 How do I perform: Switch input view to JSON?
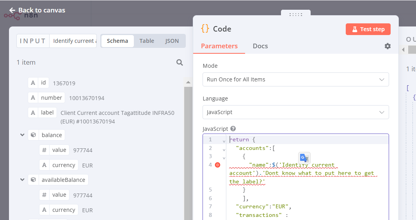point(172,41)
